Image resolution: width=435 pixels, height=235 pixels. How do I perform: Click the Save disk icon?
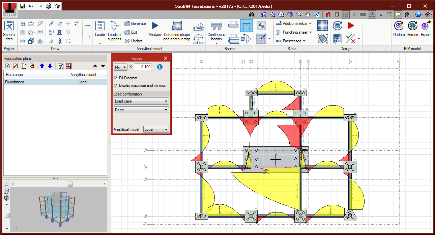[x=22, y=6]
